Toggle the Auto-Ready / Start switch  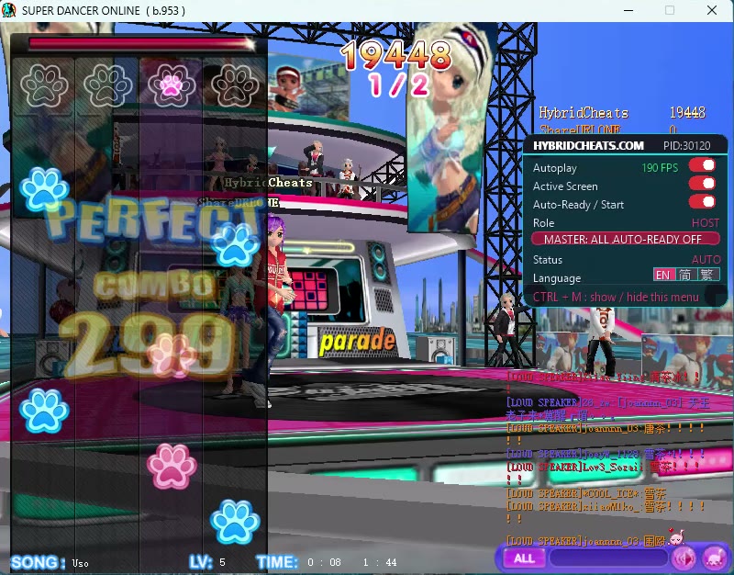702,201
